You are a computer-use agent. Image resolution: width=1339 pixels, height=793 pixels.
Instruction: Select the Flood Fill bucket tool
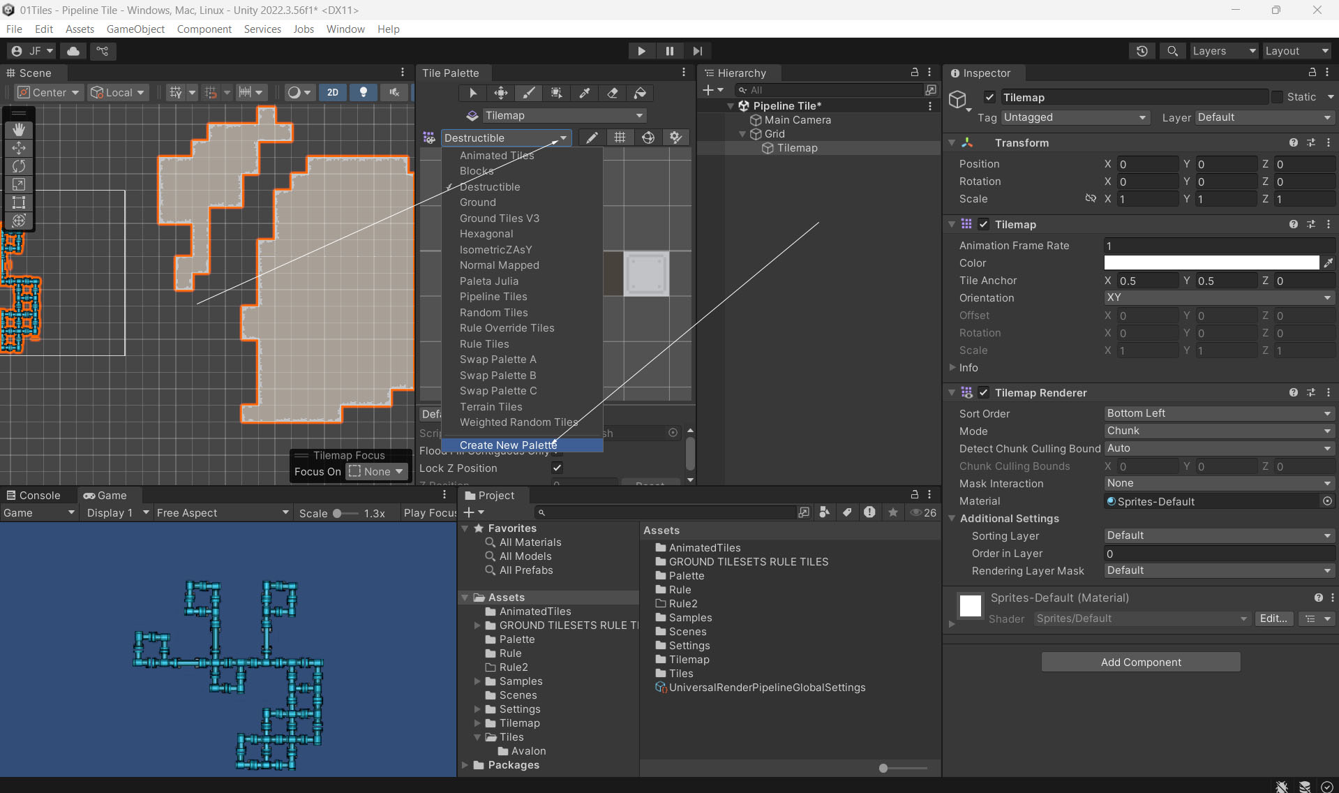640,93
